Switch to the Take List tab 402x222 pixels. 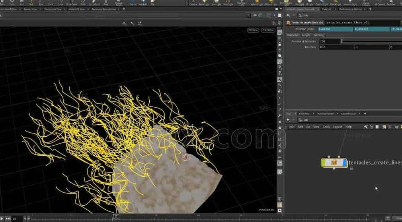[326, 9]
